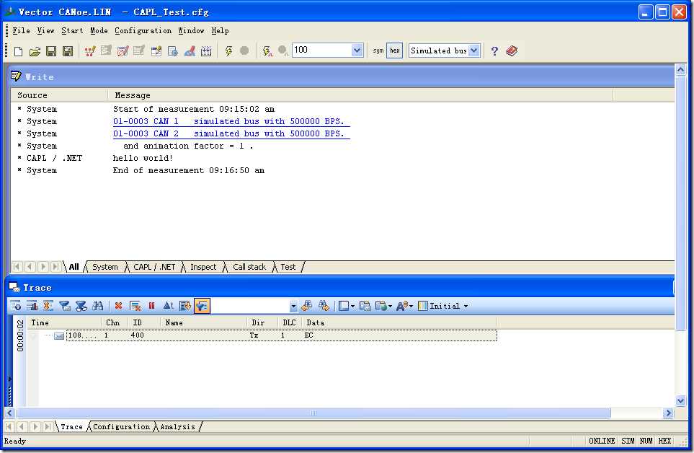This screenshot has width=694, height=453.
Task: Open the dropdown of the 100 combo box
Action: (x=357, y=50)
